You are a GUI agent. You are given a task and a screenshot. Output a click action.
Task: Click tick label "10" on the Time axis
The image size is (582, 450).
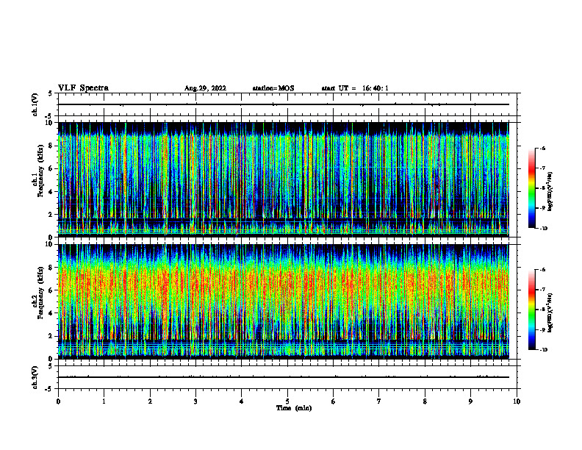517,401
